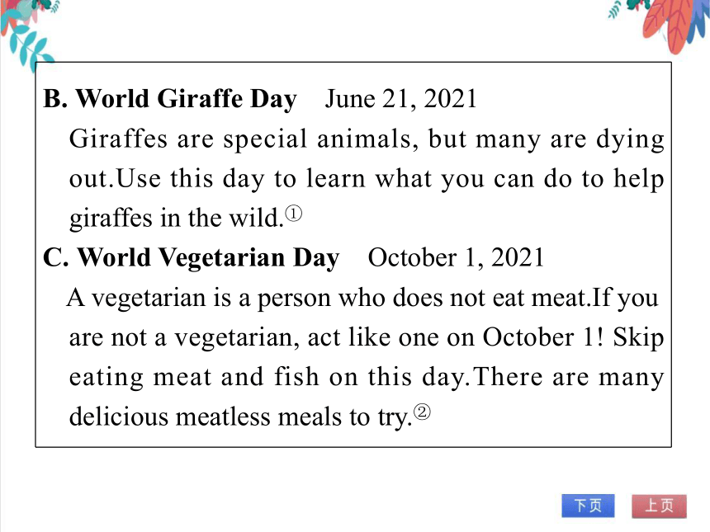Viewport: 710px width, 532px height.
Task: Go to next page with blue 下页 button
Action: point(588,506)
